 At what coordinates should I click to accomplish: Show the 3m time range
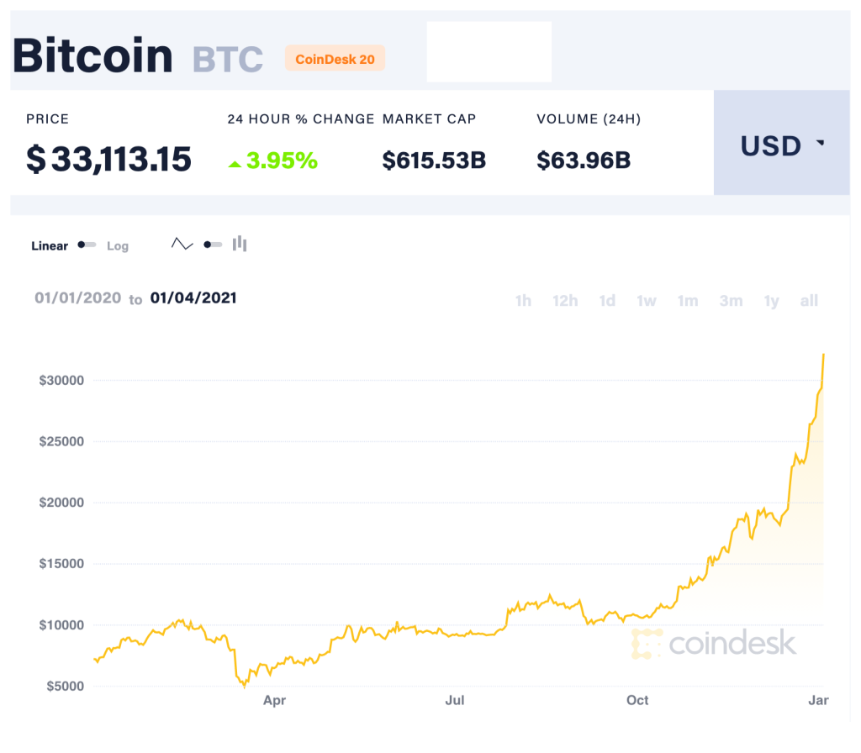click(x=731, y=301)
